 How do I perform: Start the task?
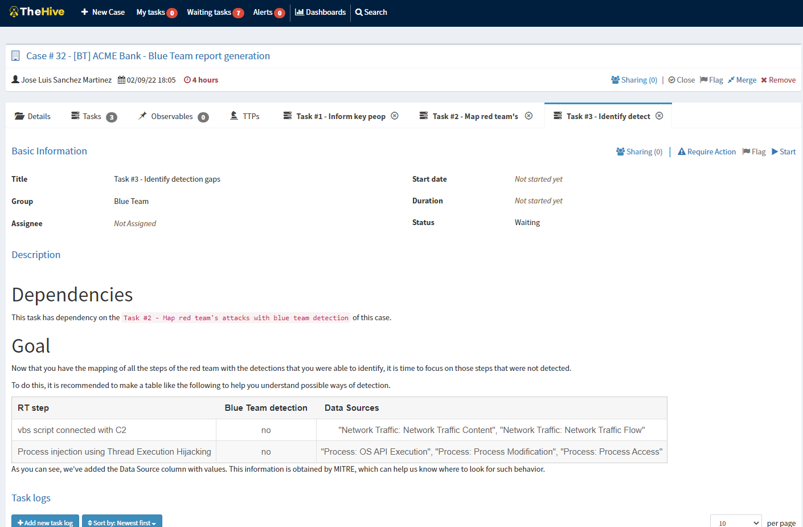[784, 152]
